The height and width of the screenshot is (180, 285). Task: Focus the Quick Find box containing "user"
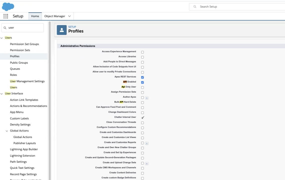pos(23,28)
